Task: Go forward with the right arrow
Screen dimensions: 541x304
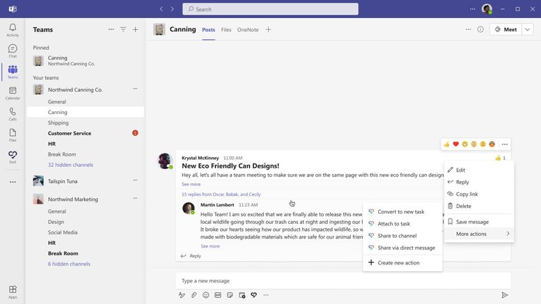Action: tap(172, 9)
